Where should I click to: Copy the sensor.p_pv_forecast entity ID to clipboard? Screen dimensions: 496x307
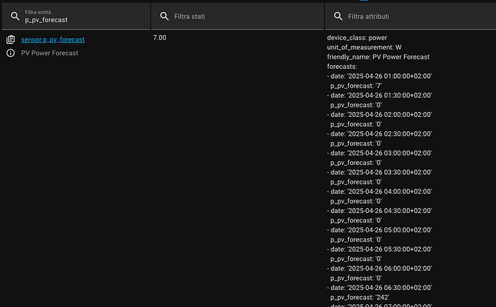coord(11,39)
